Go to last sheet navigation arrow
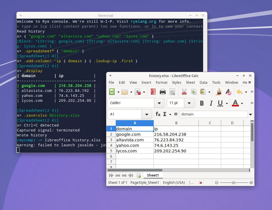Screen dimensions: 272x210 pos(130,175)
